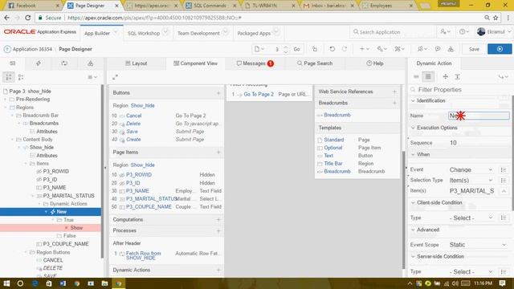Image resolution: width=514 pixels, height=289 pixels.
Task: Open the Event Scope Static dropdown
Action: tap(478, 245)
